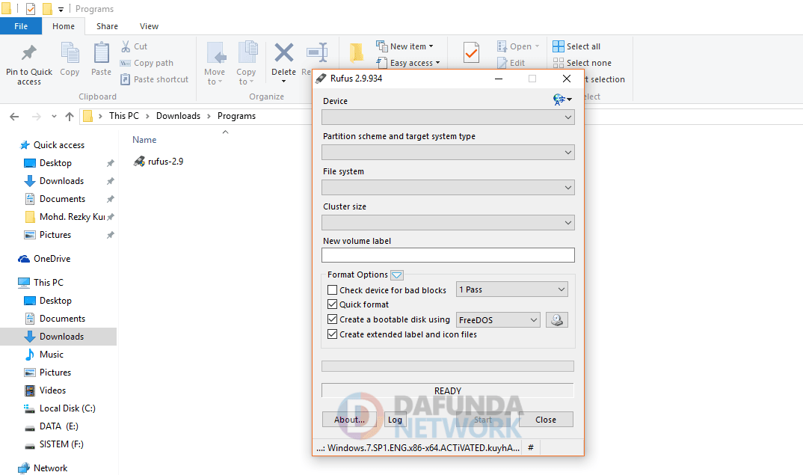This screenshot has width=803, height=475.
Task: Click the Up arrow navigation icon
Action: pyautogui.click(x=70, y=117)
